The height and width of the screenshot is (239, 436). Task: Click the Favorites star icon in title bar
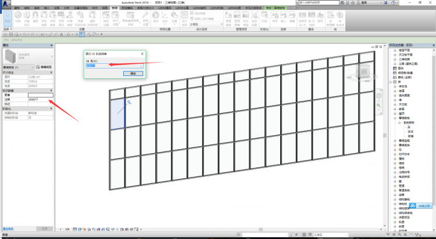tap(353, 2)
